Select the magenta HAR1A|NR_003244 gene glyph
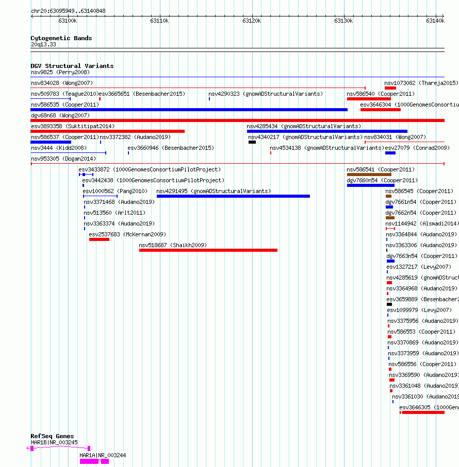459x467 pixels. pyautogui.click(x=94, y=461)
